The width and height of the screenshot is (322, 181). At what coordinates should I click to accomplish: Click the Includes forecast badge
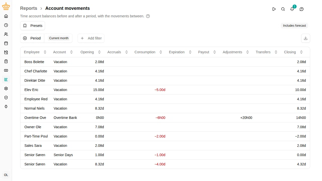(294, 26)
